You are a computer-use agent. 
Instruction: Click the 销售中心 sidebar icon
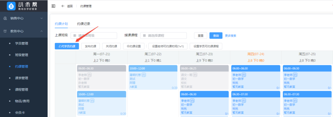tap(5, 18)
